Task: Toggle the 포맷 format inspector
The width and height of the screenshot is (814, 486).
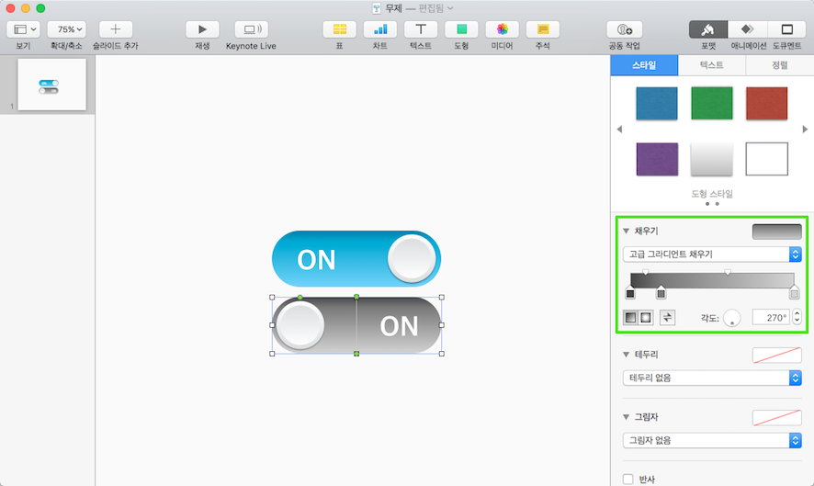Action: pos(708,29)
